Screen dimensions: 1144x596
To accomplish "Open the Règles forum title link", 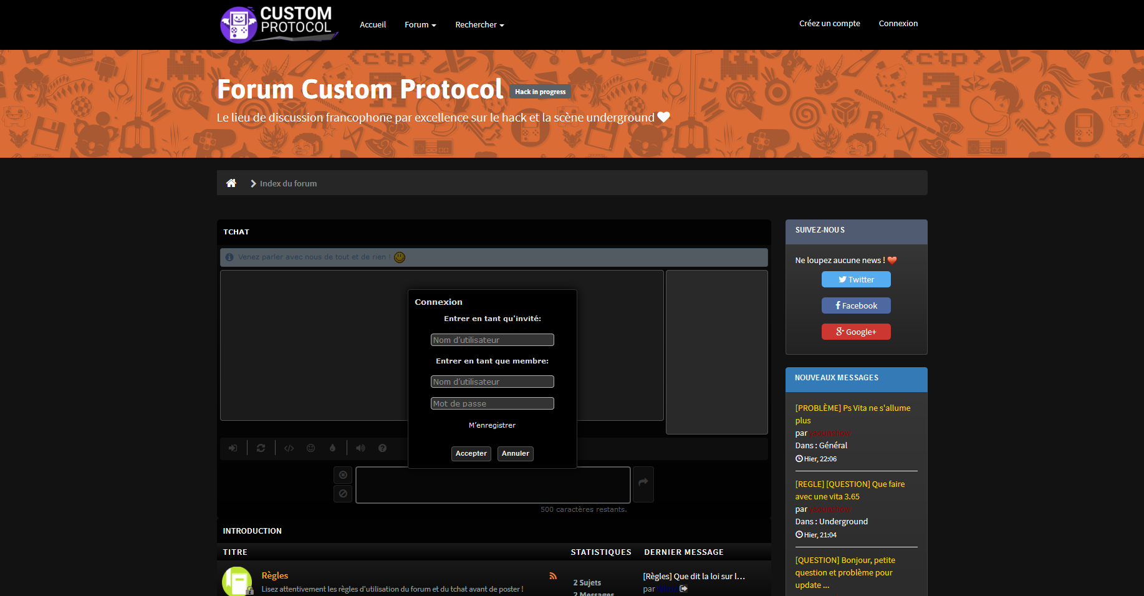I will pyautogui.click(x=275, y=575).
